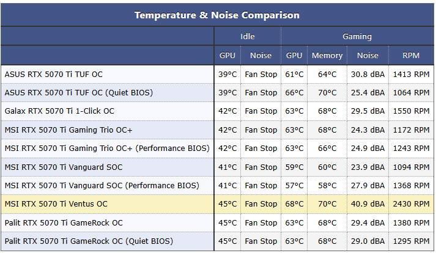Click the Temperature & Noise Comparison title
436x253 pixels.
[x=217, y=15]
